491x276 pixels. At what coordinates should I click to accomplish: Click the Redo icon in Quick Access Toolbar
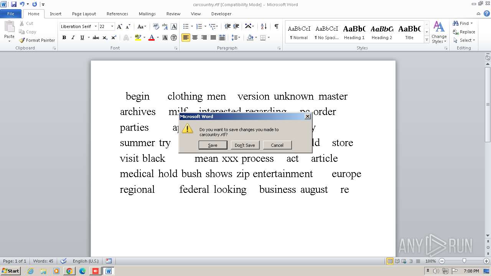(x=35, y=4)
